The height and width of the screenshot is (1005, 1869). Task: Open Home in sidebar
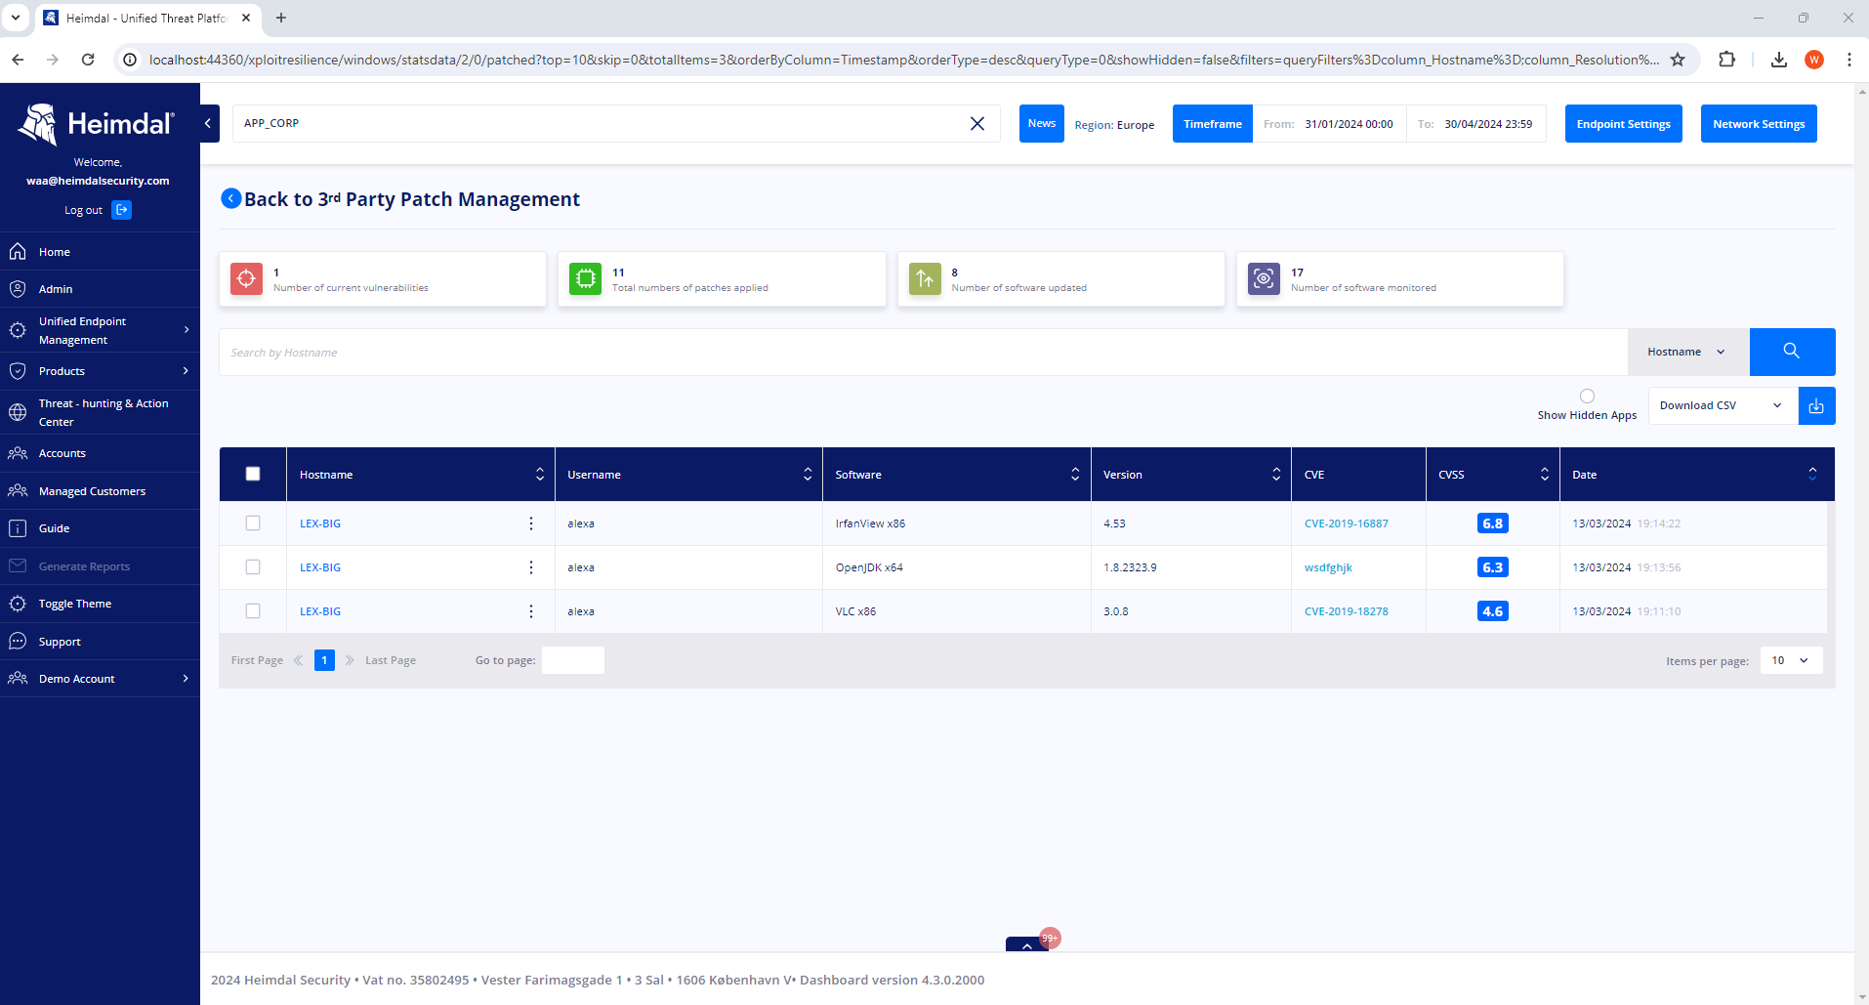coord(100,252)
